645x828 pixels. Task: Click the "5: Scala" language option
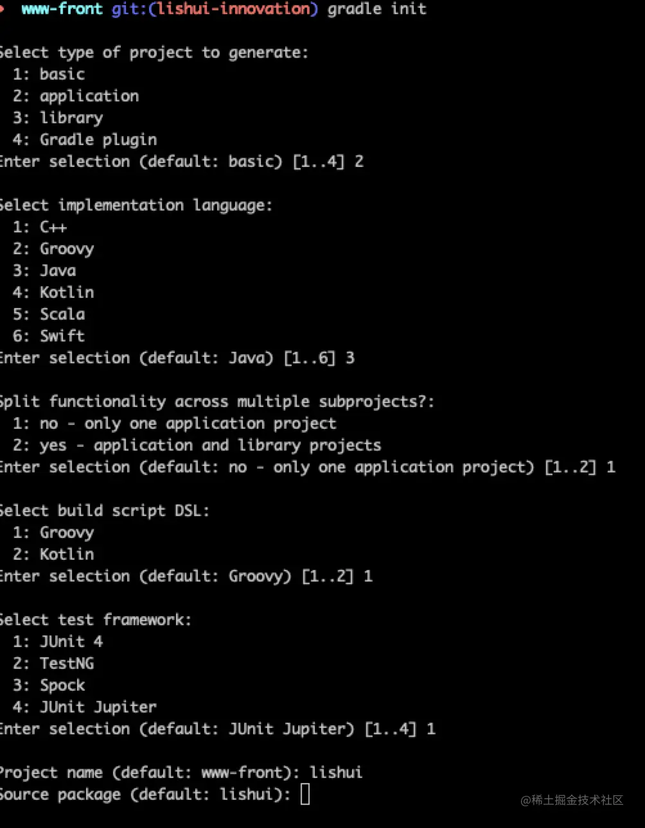49,315
